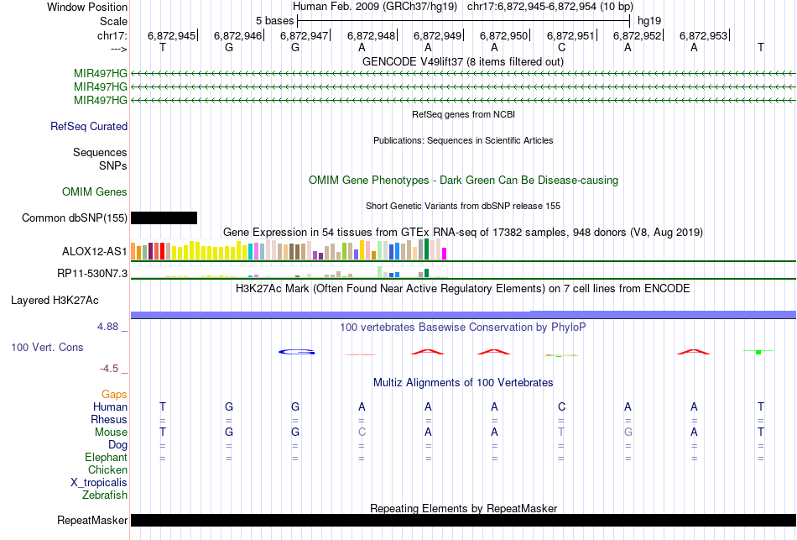Viewport: 797px width, 540px height.
Task: Click the Sequences track label
Action: coord(100,152)
